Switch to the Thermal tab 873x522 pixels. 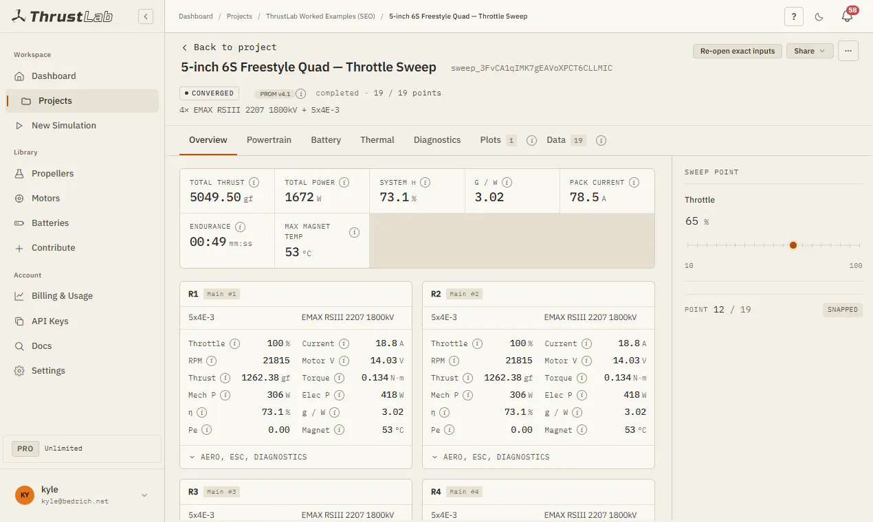[x=377, y=140]
